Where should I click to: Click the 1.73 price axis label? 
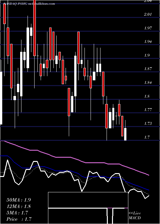click(148, 124)
